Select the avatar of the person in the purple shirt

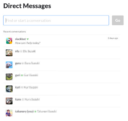tap(9, 113)
